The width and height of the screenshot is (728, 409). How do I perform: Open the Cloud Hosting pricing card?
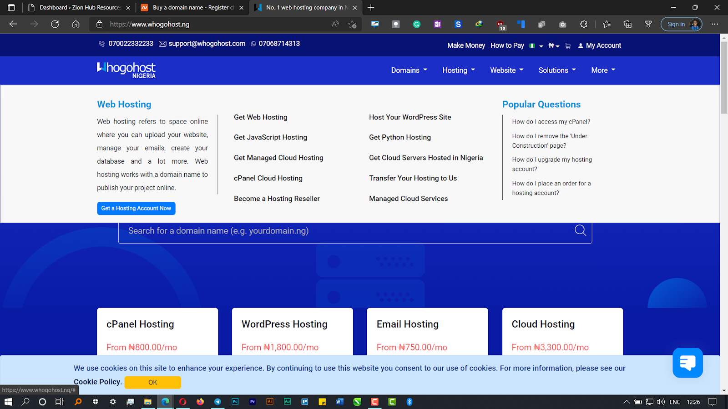[x=562, y=332]
